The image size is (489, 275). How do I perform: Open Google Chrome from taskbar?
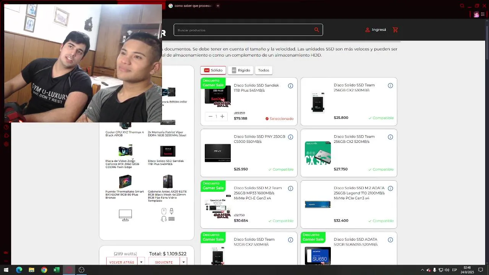[x=44, y=270]
